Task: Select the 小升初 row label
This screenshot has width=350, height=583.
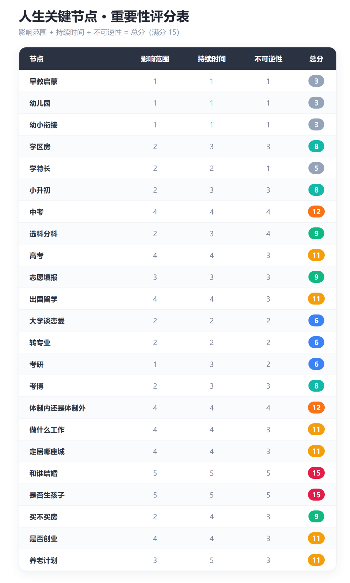Action: coord(40,190)
